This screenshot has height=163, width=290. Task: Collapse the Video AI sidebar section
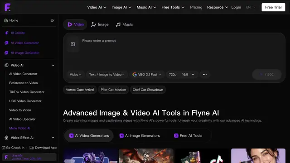(53, 65)
